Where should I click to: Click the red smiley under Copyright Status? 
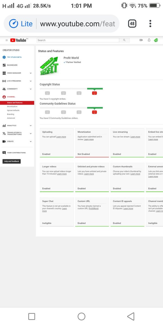[x=95, y=93]
